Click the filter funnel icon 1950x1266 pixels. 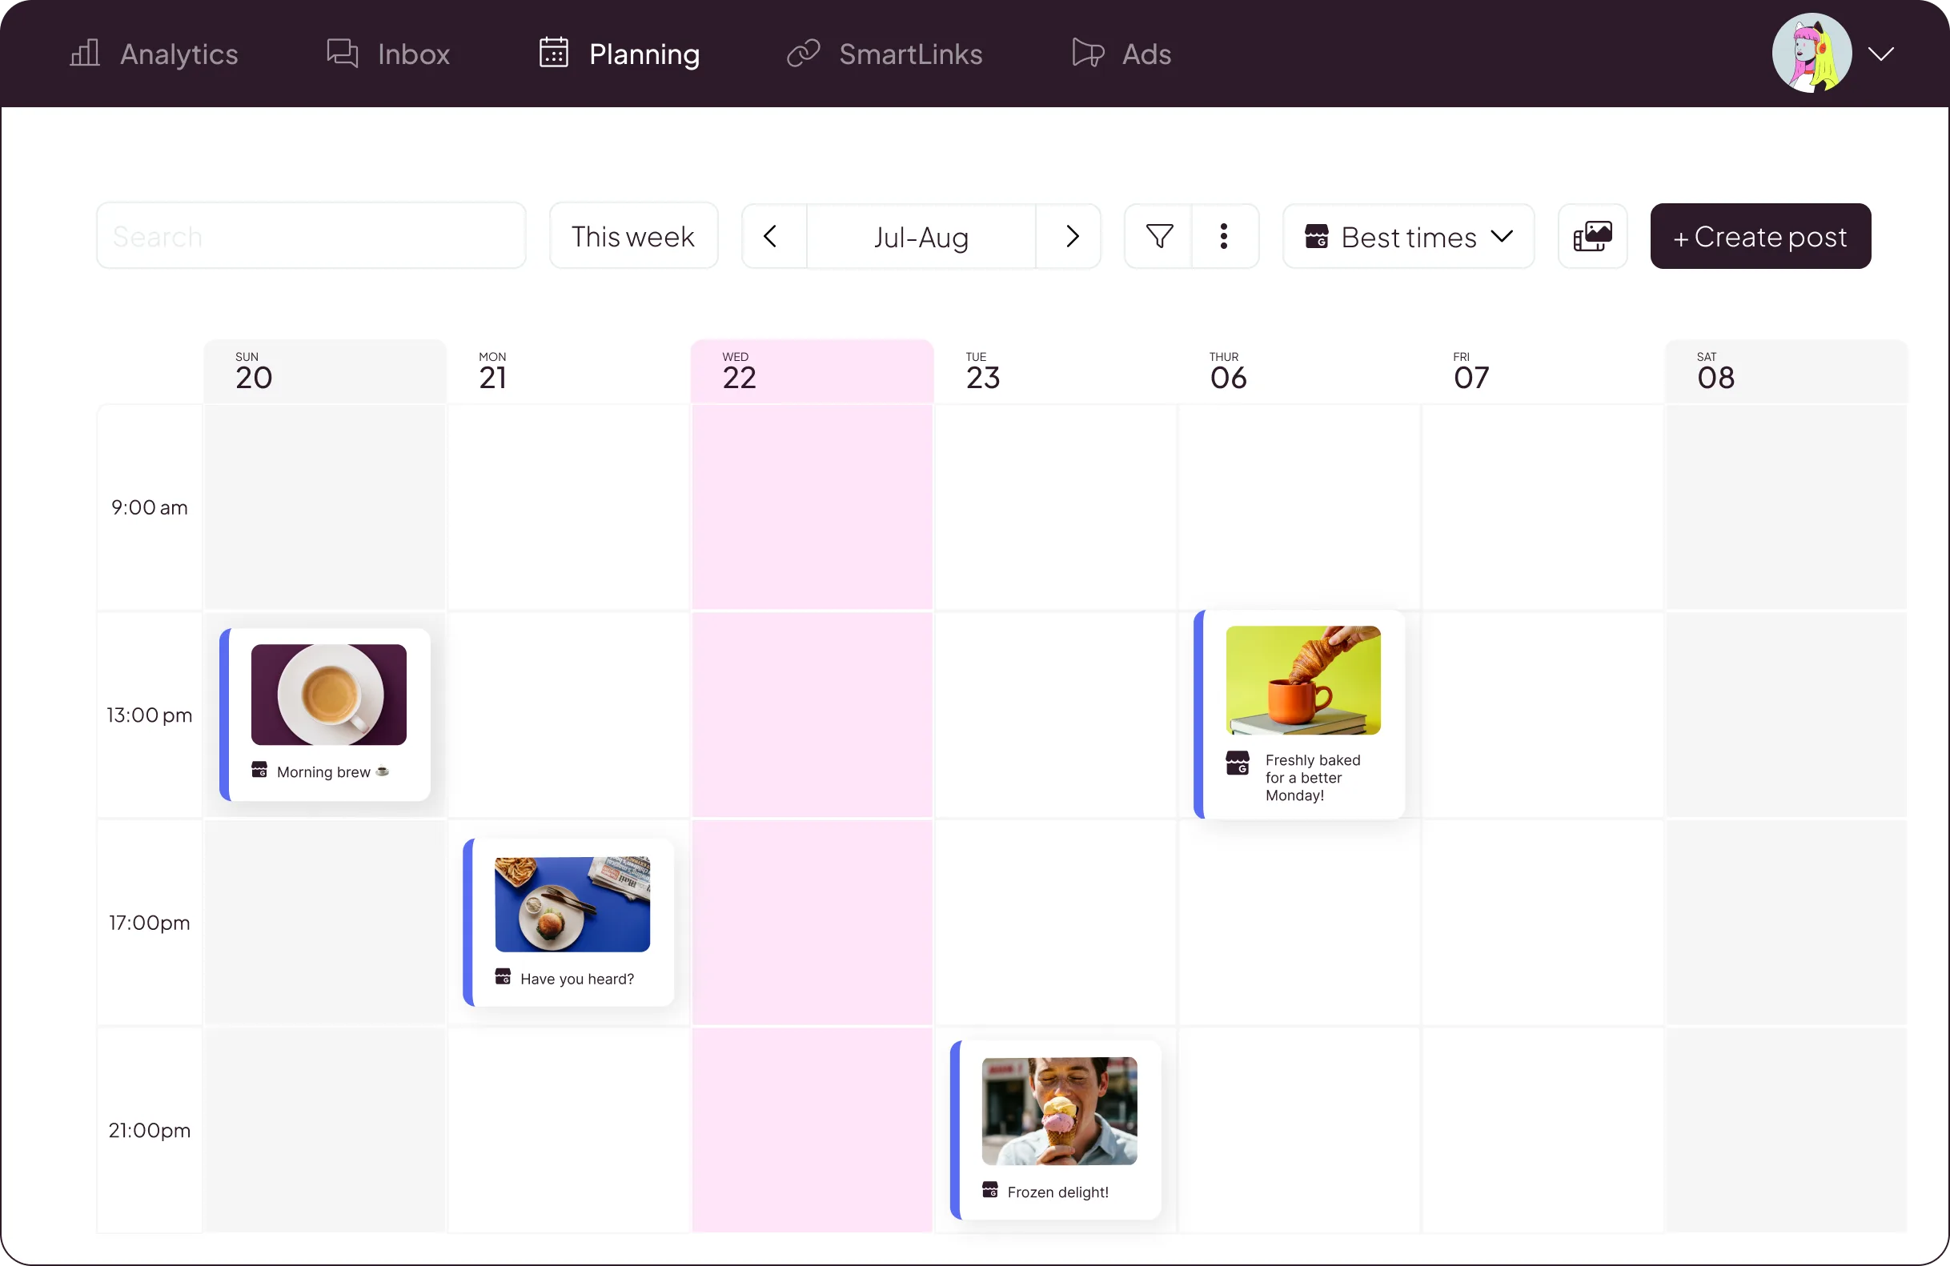[1158, 237]
